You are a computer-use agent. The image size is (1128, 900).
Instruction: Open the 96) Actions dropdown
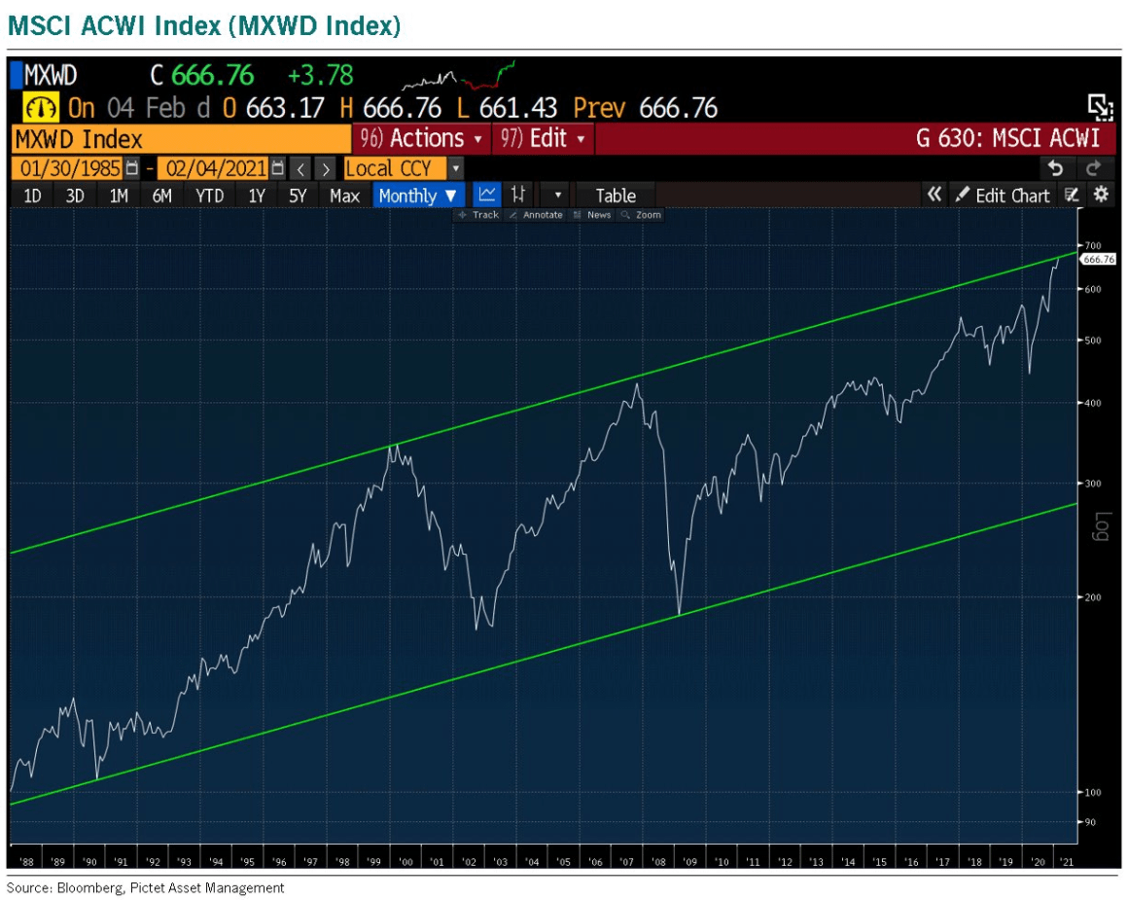pos(421,138)
